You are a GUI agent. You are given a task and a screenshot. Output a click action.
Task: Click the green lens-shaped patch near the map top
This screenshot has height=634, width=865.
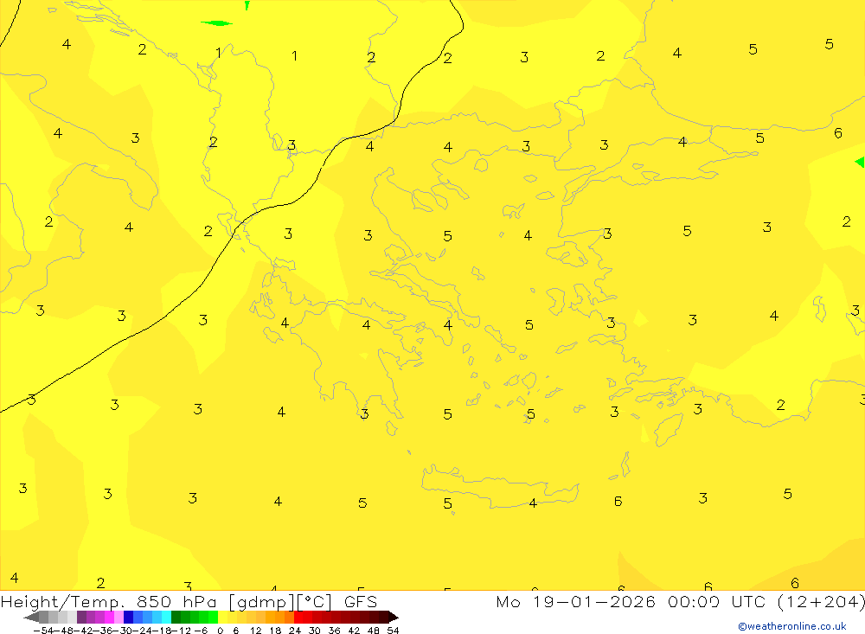coord(216,23)
